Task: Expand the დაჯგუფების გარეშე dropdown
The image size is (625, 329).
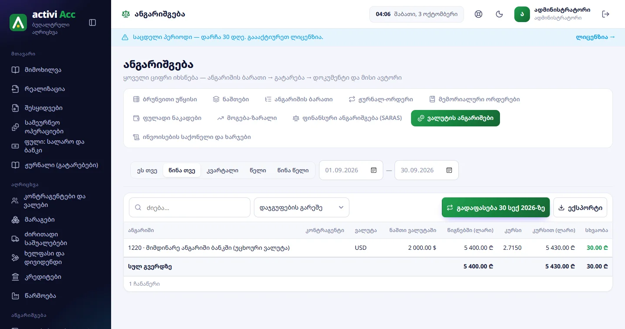Action: tap(302, 208)
